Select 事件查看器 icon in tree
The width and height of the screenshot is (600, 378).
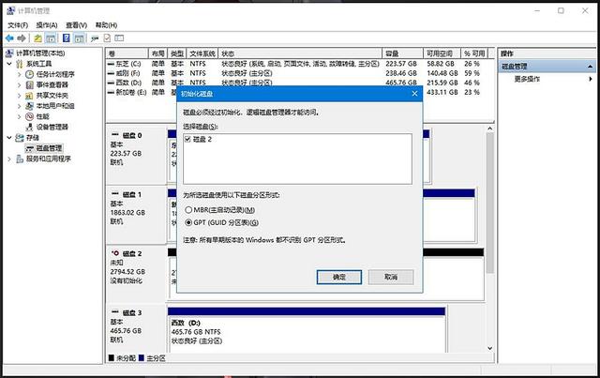click(29, 84)
